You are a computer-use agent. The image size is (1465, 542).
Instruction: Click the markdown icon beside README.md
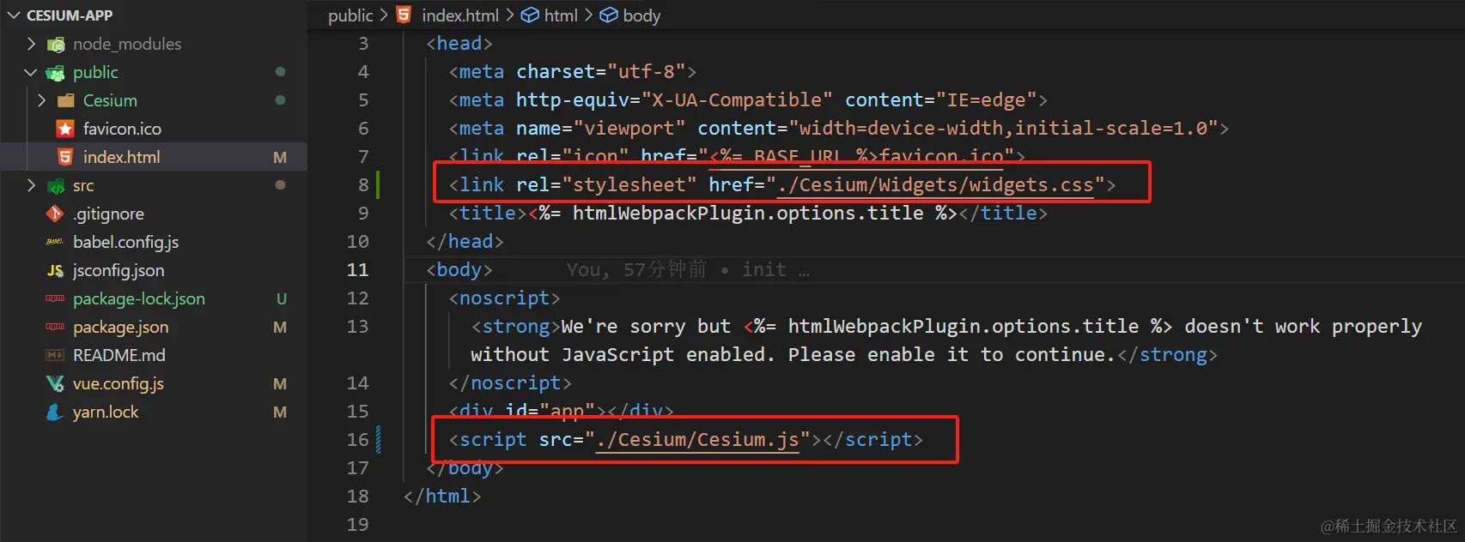click(x=55, y=355)
